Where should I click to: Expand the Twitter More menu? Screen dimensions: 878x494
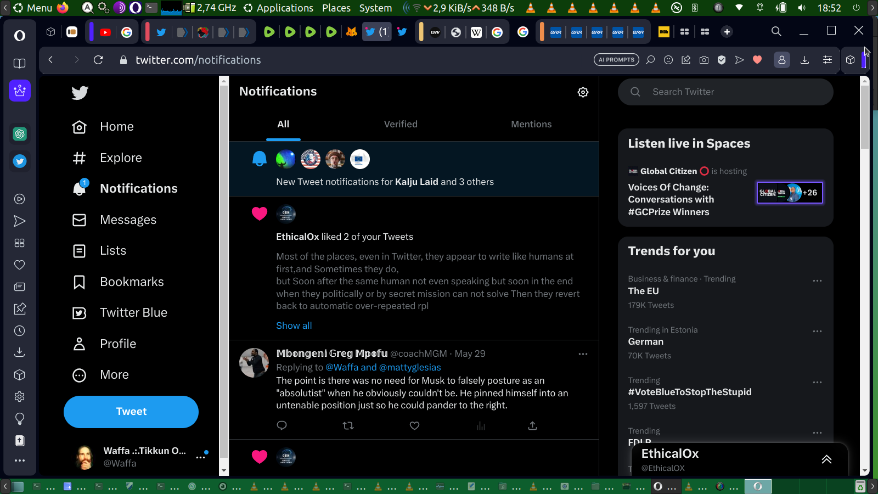click(101, 375)
